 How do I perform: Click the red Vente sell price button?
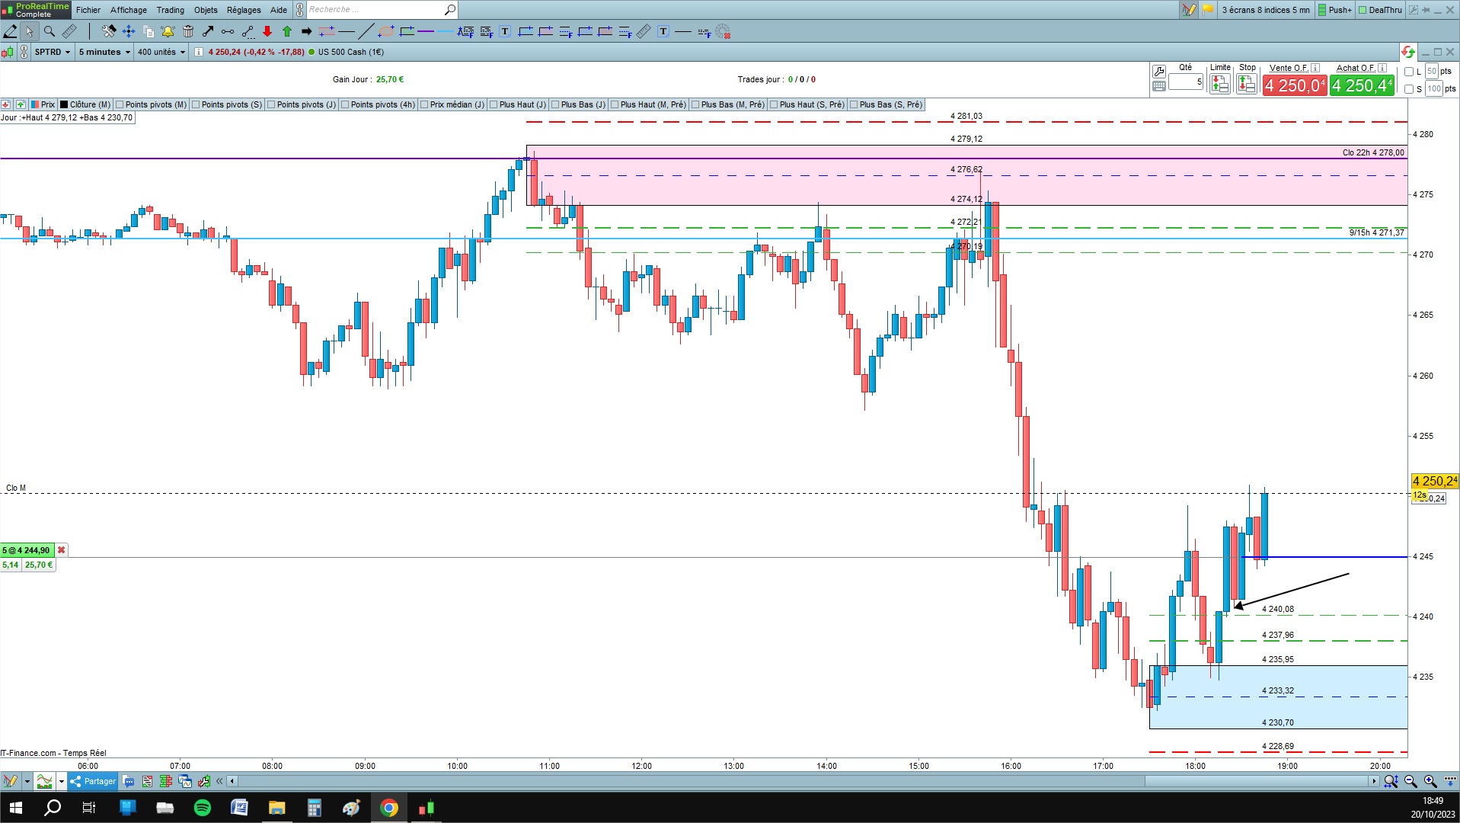[1294, 85]
